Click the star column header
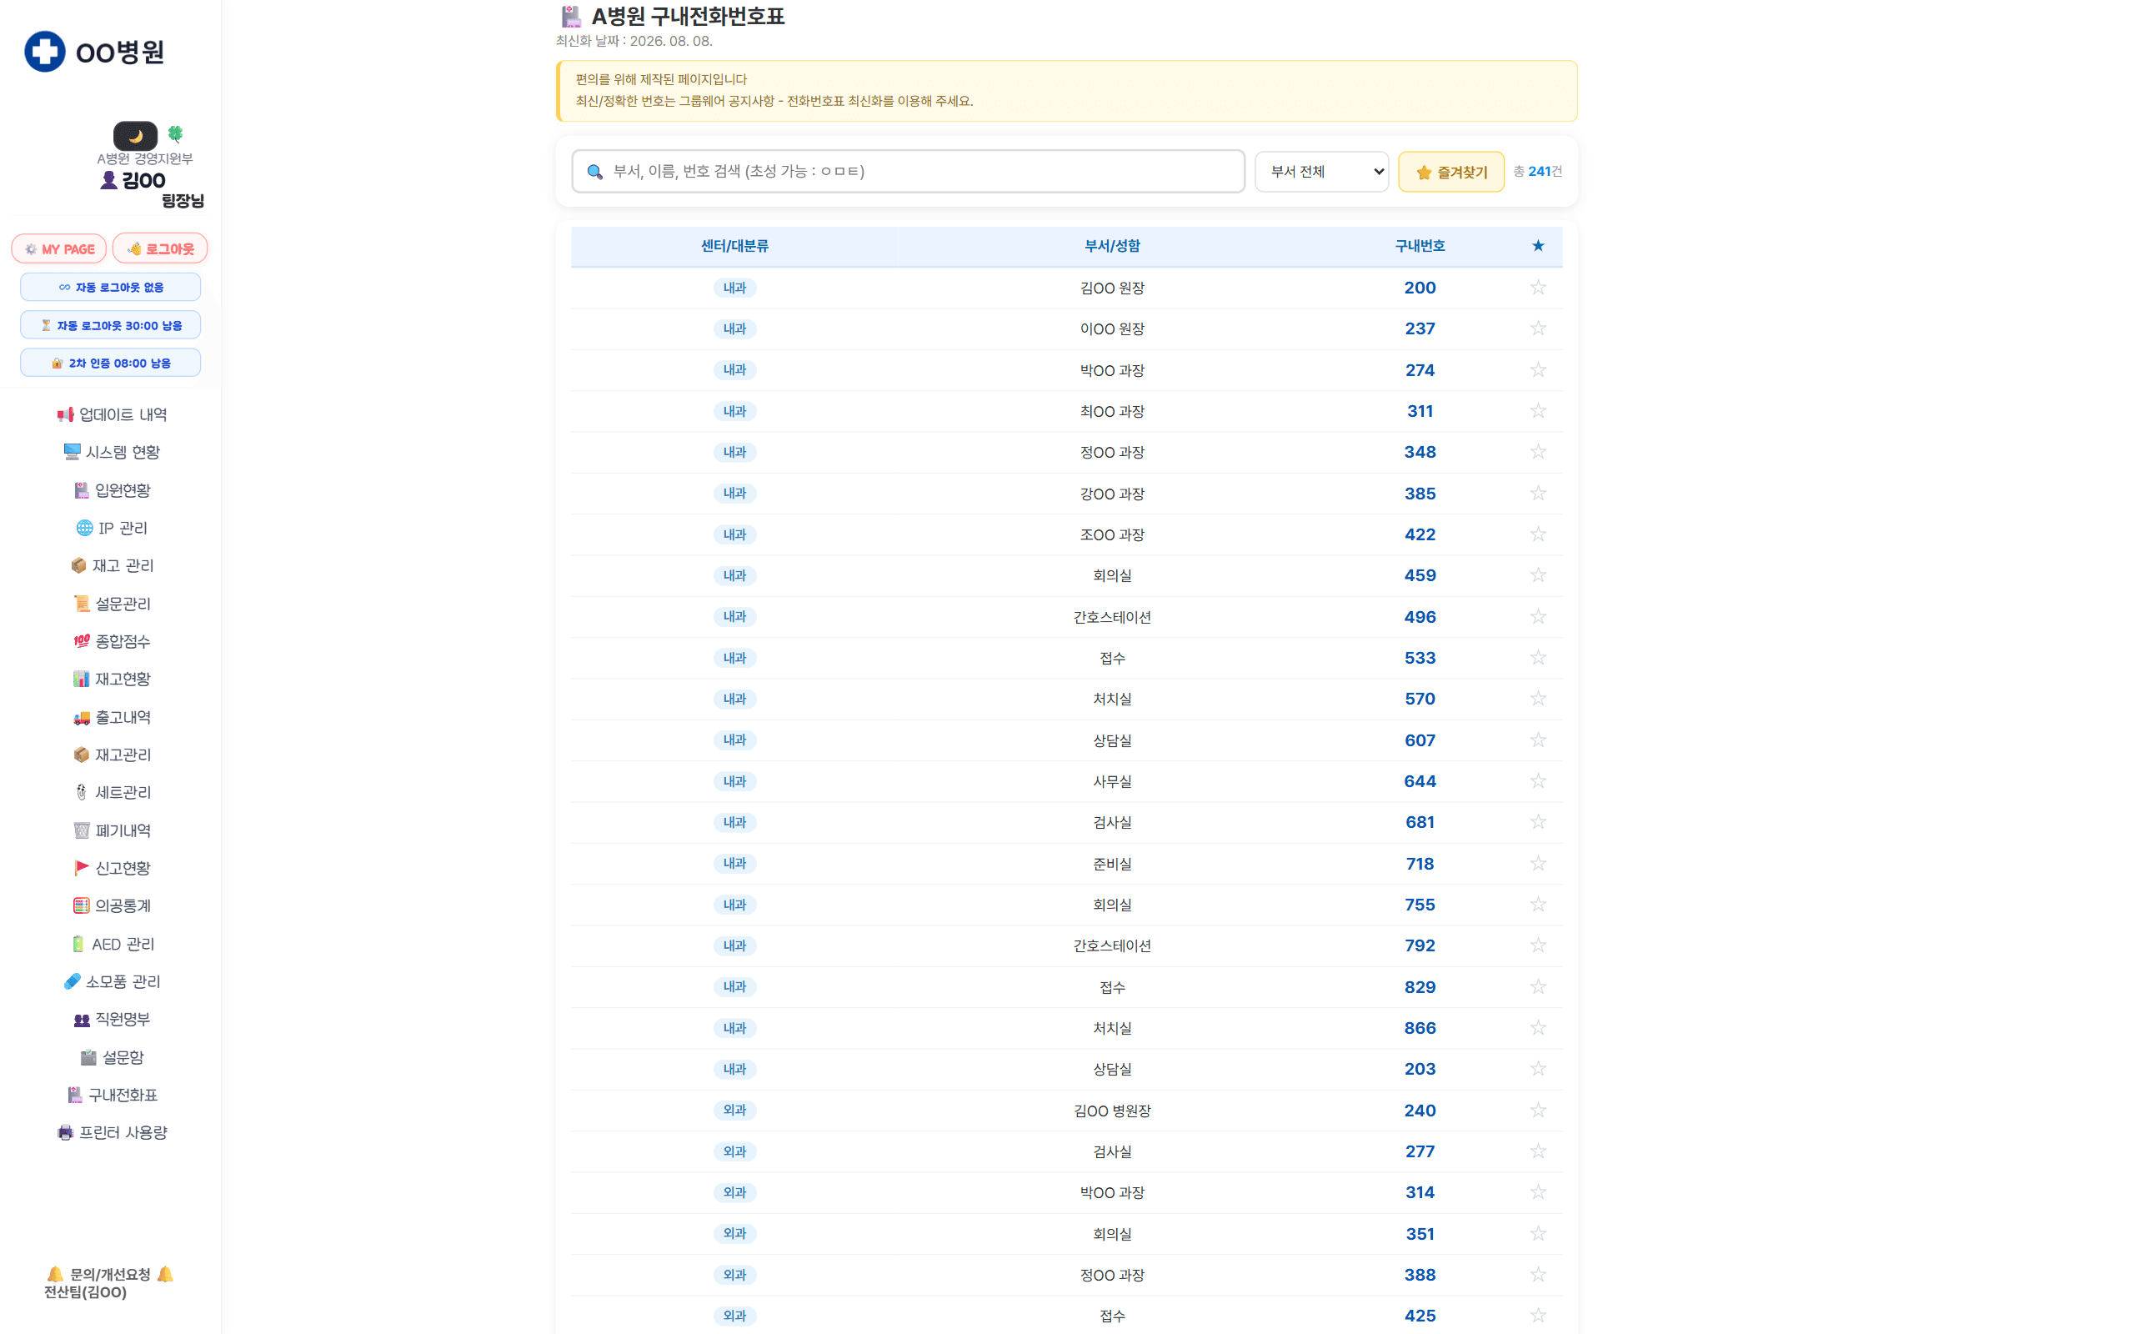This screenshot has height=1334, width=2134. [1538, 246]
